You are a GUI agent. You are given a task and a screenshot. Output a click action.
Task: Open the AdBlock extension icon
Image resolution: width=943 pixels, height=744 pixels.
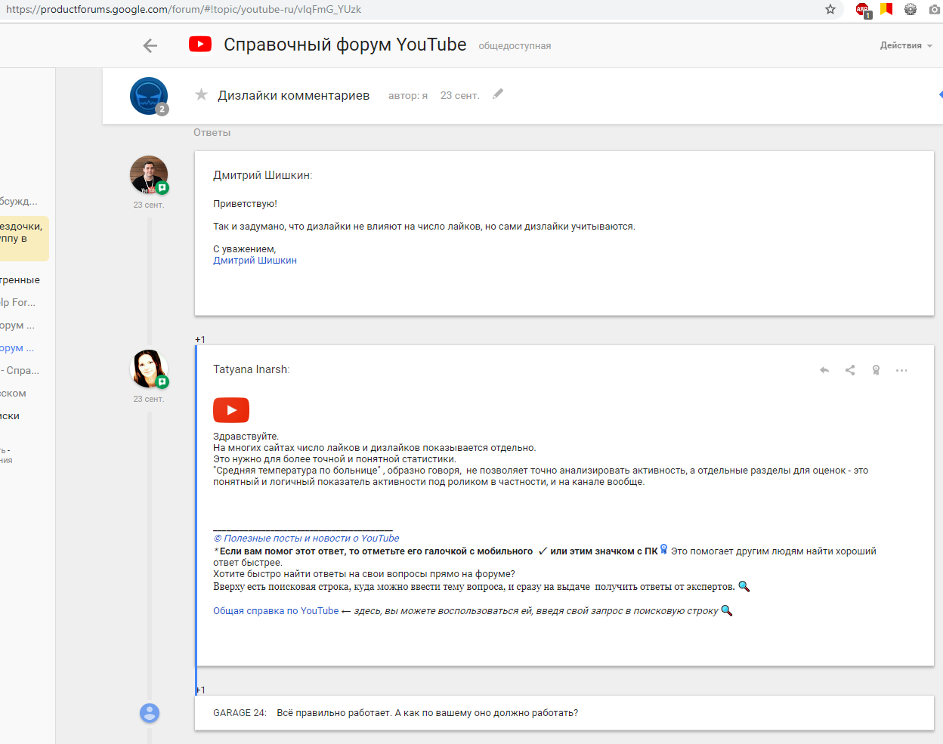tap(862, 10)
